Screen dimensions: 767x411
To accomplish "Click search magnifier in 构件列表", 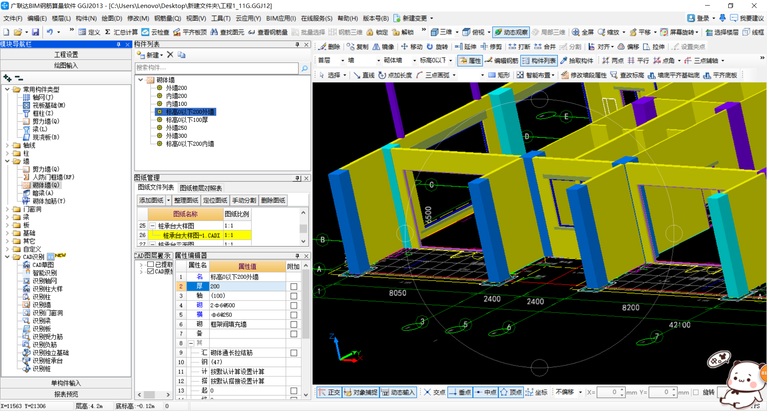I will [304, 68].
